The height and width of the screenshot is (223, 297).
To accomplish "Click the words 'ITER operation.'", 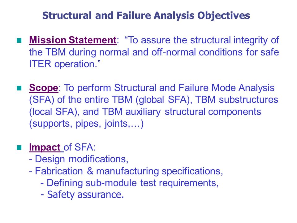I will (x=65, y=64).
